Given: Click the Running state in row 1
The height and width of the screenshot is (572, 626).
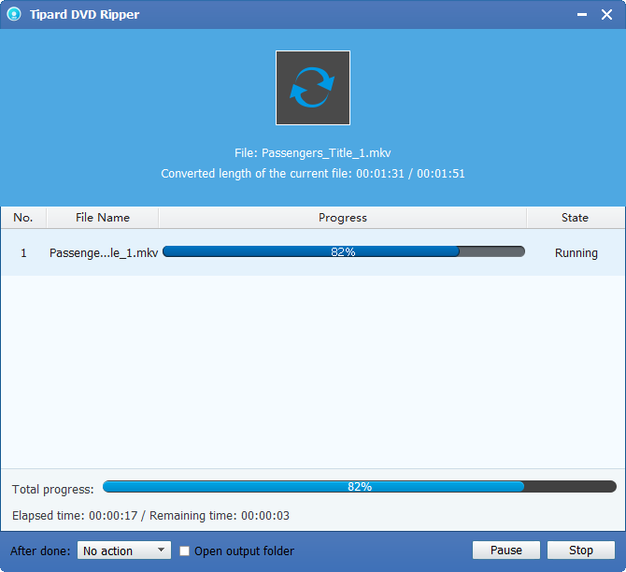Looking at the screenshot, I should click(576, 253).
